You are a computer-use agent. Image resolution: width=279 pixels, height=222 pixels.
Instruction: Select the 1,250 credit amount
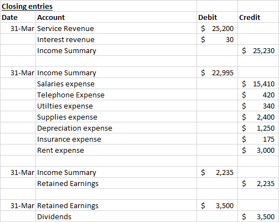tap(258, 128)
